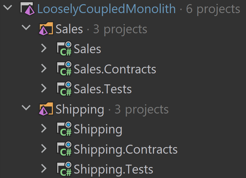Expand the Shipping project chevron
The width and height of the screenshot is (246, 178).
44,129
